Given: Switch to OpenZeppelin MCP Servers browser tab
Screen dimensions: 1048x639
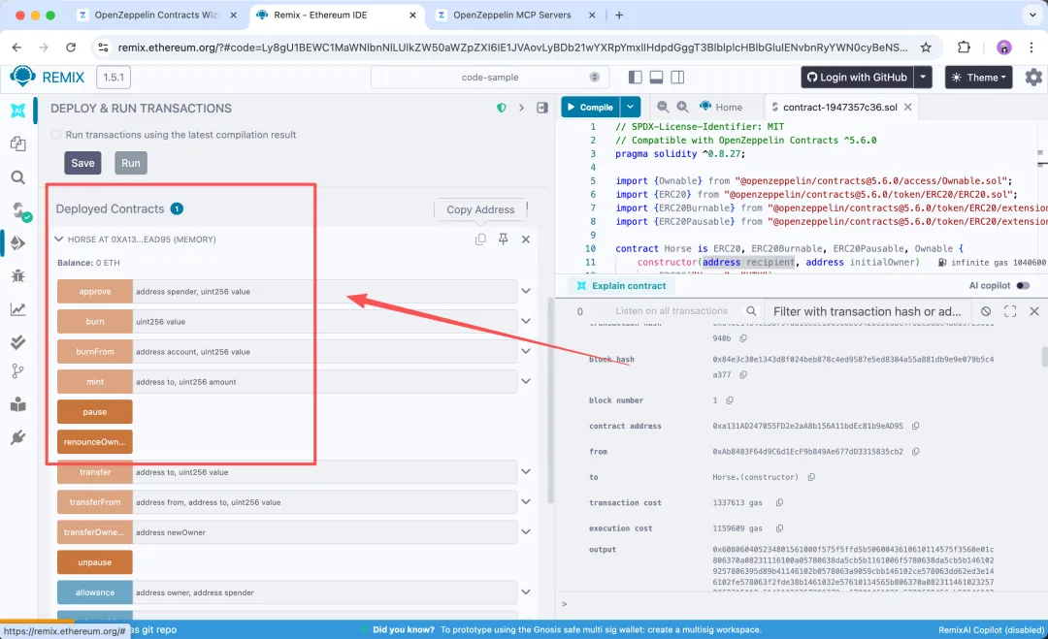Looking at the screenshot, I should 512,15.
